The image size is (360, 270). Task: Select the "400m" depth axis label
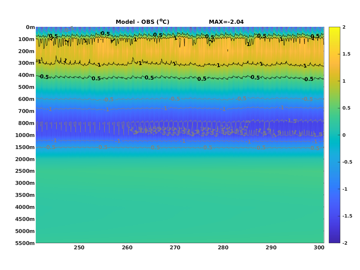[27, 75]
